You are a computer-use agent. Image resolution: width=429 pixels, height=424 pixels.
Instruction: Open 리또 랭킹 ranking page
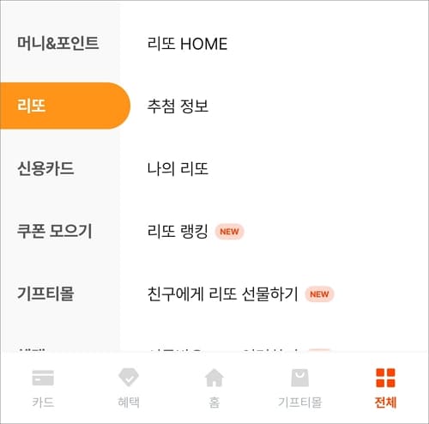tap(178, 231)
